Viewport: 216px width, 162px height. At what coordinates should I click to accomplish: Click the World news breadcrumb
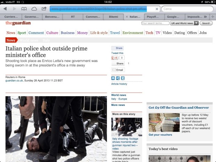tap(29, 40)
